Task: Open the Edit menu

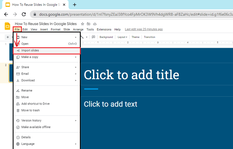Action: pyautogui.click(x=25, y=29)
